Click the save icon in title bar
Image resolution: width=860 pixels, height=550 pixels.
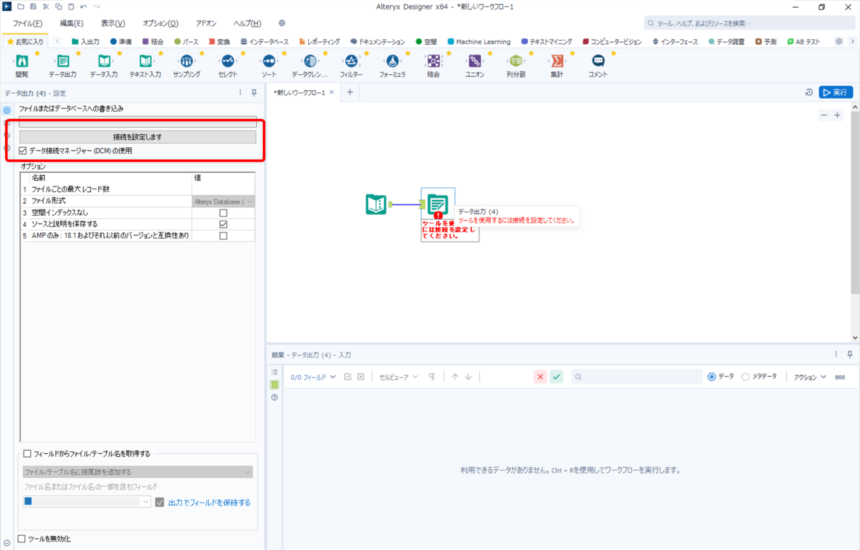[x=33, y=6]
